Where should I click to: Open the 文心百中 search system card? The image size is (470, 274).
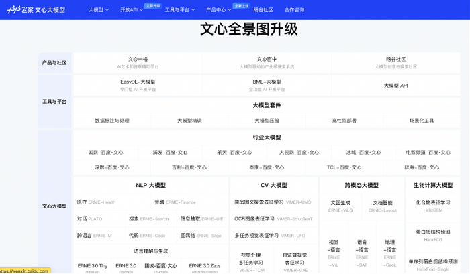pos(267,62)
